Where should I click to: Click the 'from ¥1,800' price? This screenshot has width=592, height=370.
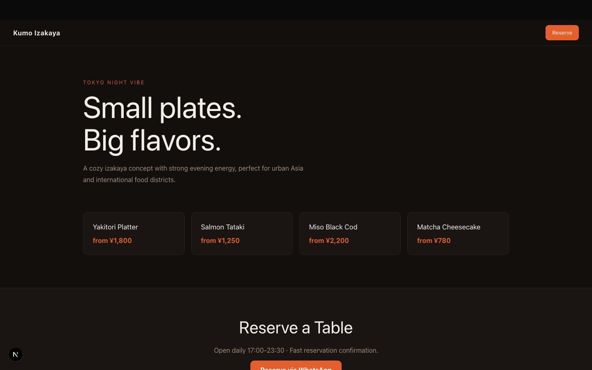112,240
